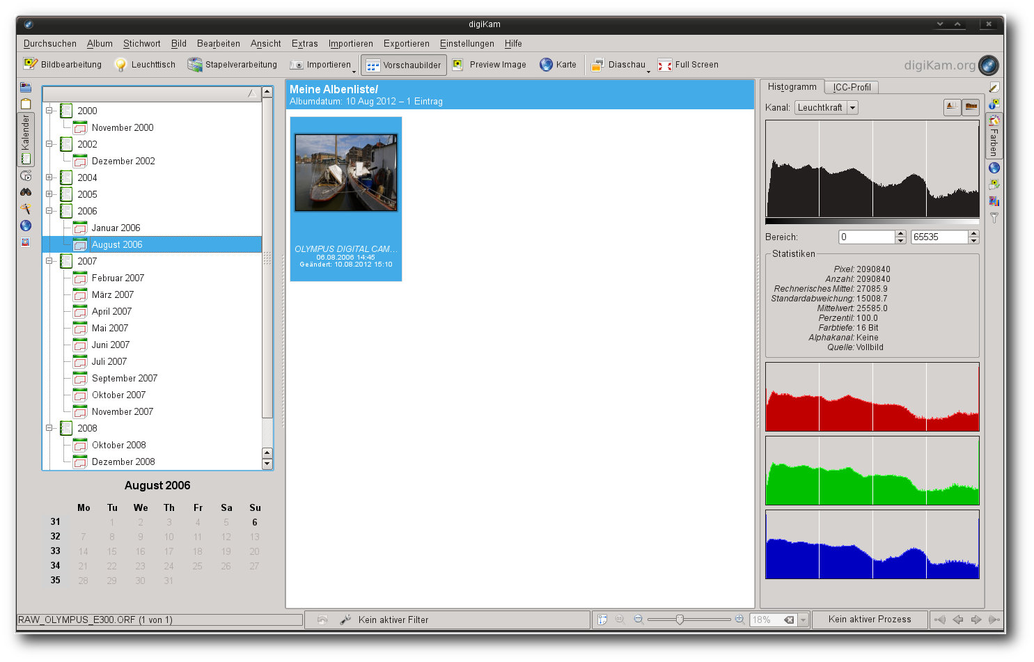This screenshot has height=662, width=1034.
Task: Open the fuzzy search wand sidebar icon
Action: [26, 209]
